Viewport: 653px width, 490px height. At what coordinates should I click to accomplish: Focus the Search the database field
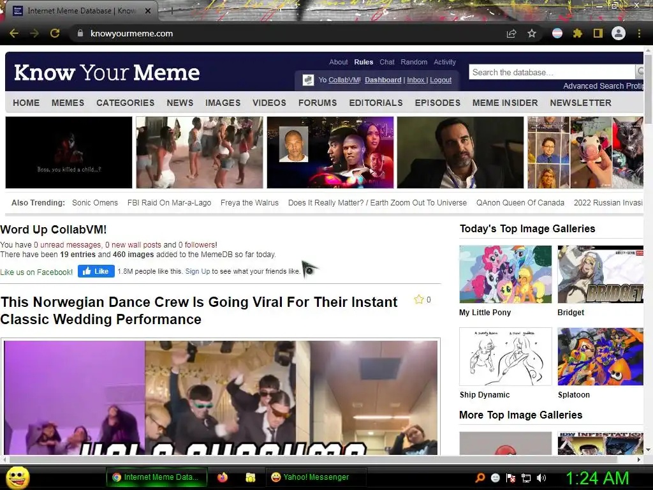552,72
